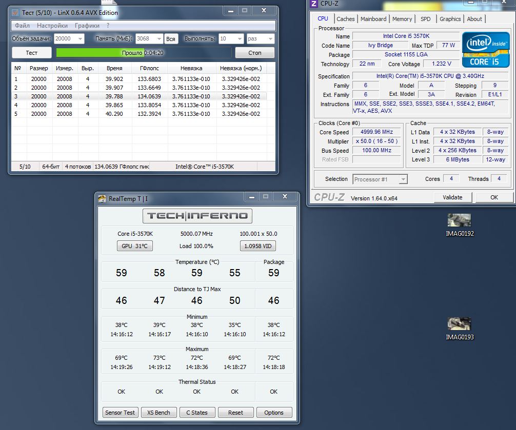Click the Socket 1155 LGA Package value
Viewport: 516px width, 430px height.
(406, 54)
